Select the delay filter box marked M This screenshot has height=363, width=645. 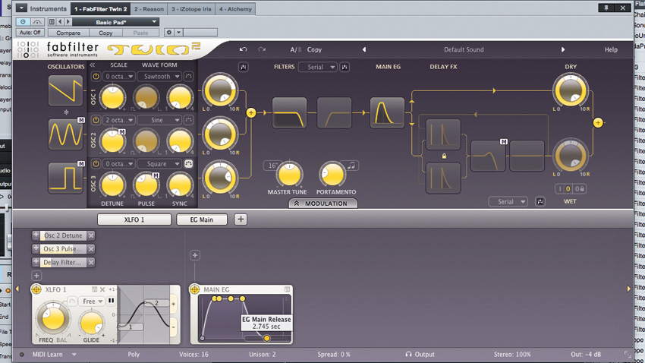(488, 156)
